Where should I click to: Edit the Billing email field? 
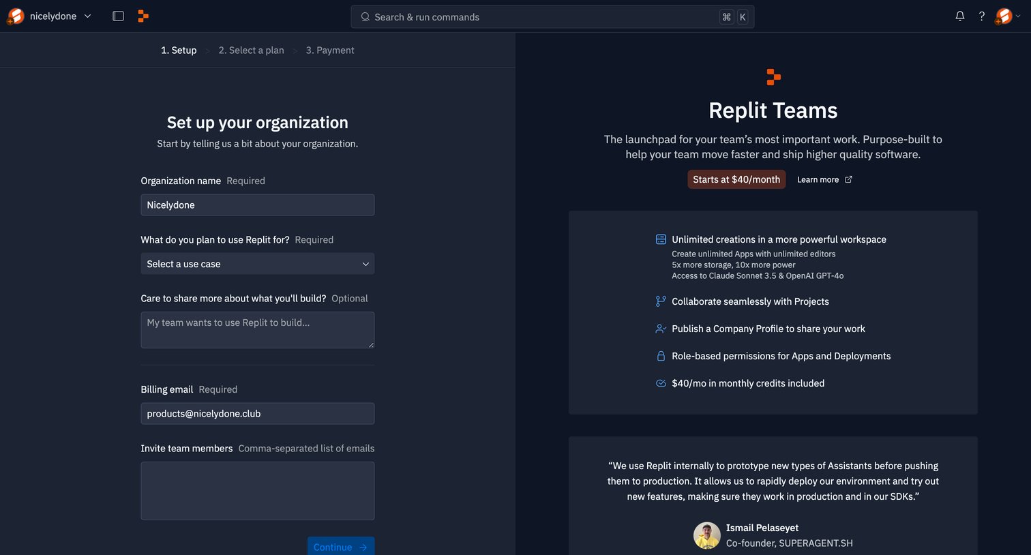click(x=258, y=414)
